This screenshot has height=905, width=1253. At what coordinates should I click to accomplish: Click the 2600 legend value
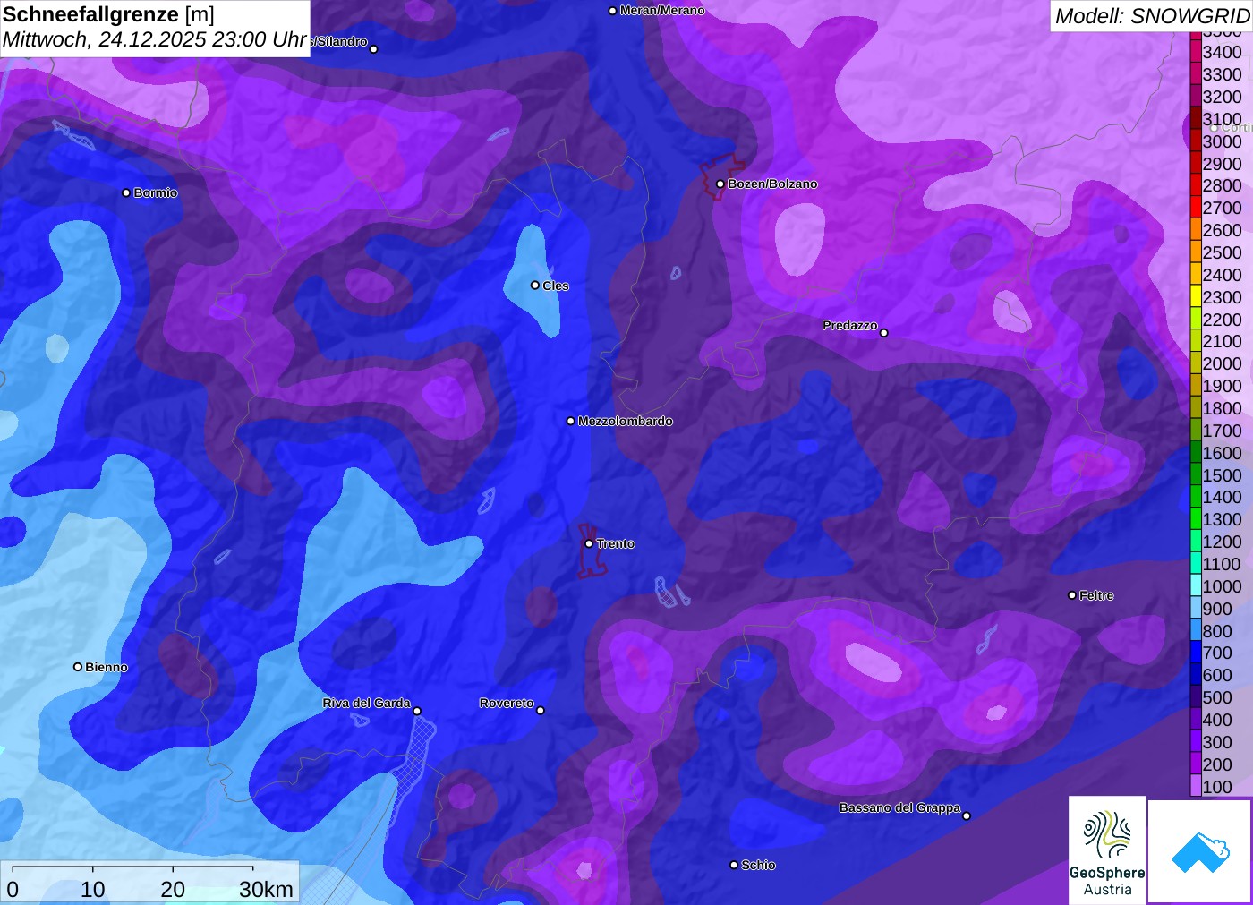tap(1223, 230)
